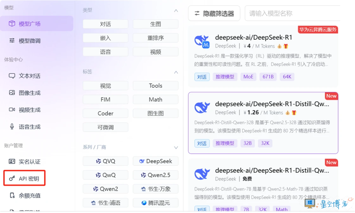Click the gift icon on DeepSeek-R1 card
The image size is (355, 213).
[x=286, y=46]
